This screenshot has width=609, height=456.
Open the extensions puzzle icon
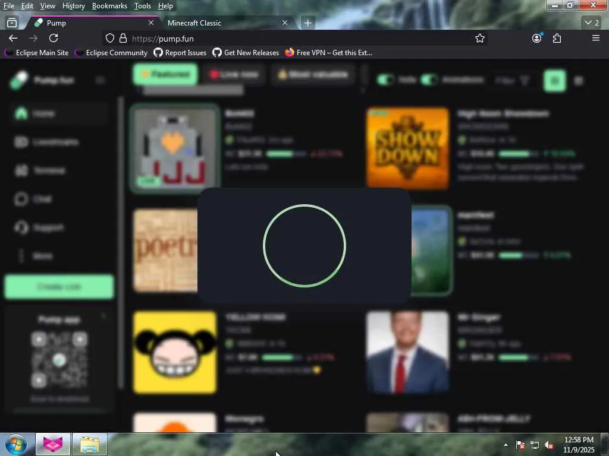pos(557,38)
